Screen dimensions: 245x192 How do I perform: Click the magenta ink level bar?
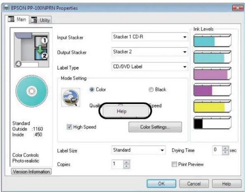212,90
